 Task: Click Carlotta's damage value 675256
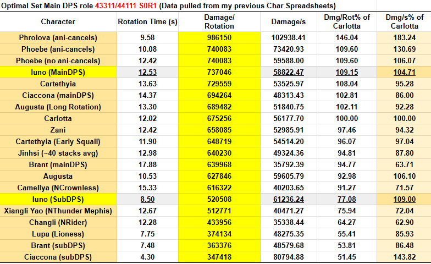pos(219,119)
